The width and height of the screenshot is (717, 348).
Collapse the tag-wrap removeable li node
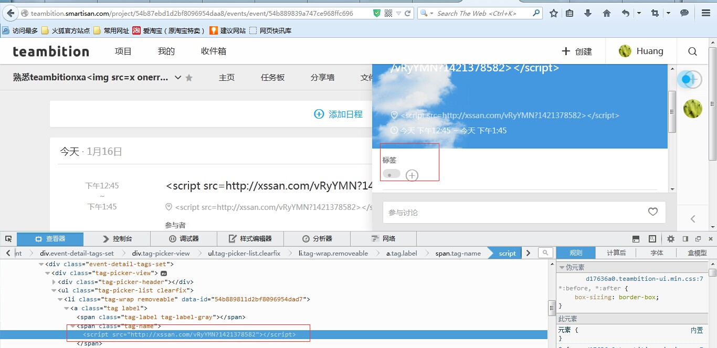click(x=60, y=299)
